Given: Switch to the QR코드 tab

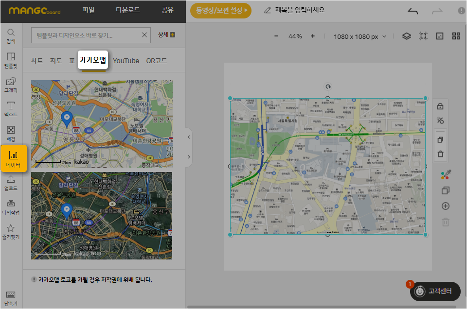Looking at the screenshot, I should (x=156, y=61).
